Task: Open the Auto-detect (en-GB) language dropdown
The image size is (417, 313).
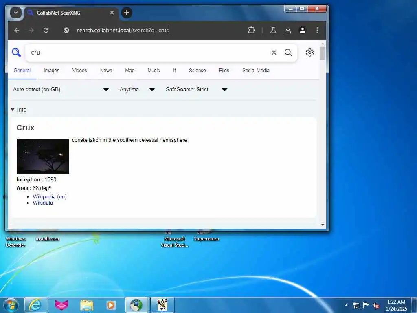Action: tap(61, 89)
